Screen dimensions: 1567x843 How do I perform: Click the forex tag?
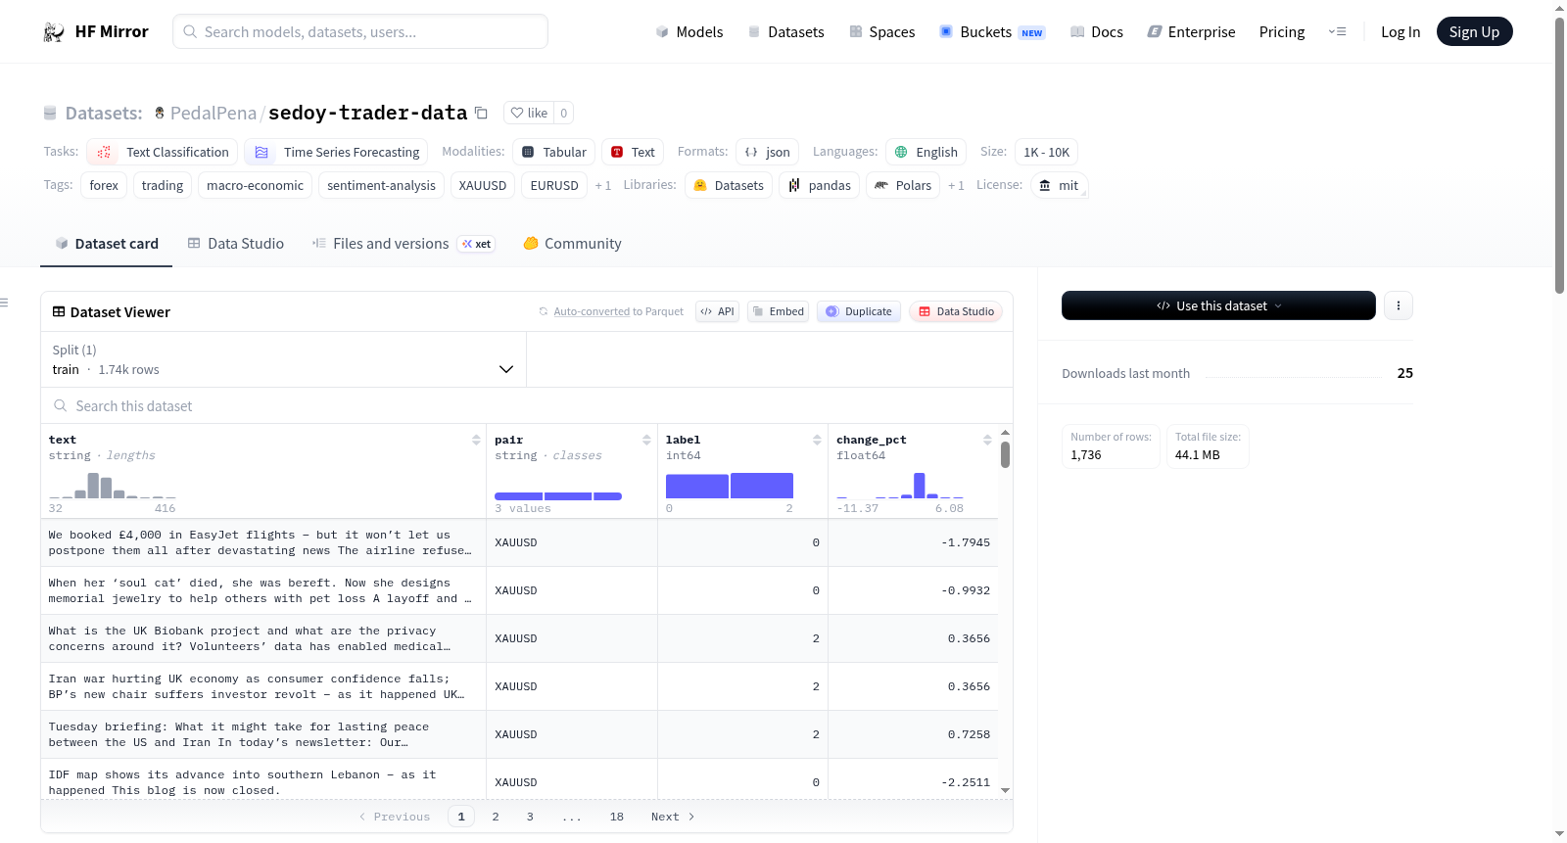coord(104,185)
